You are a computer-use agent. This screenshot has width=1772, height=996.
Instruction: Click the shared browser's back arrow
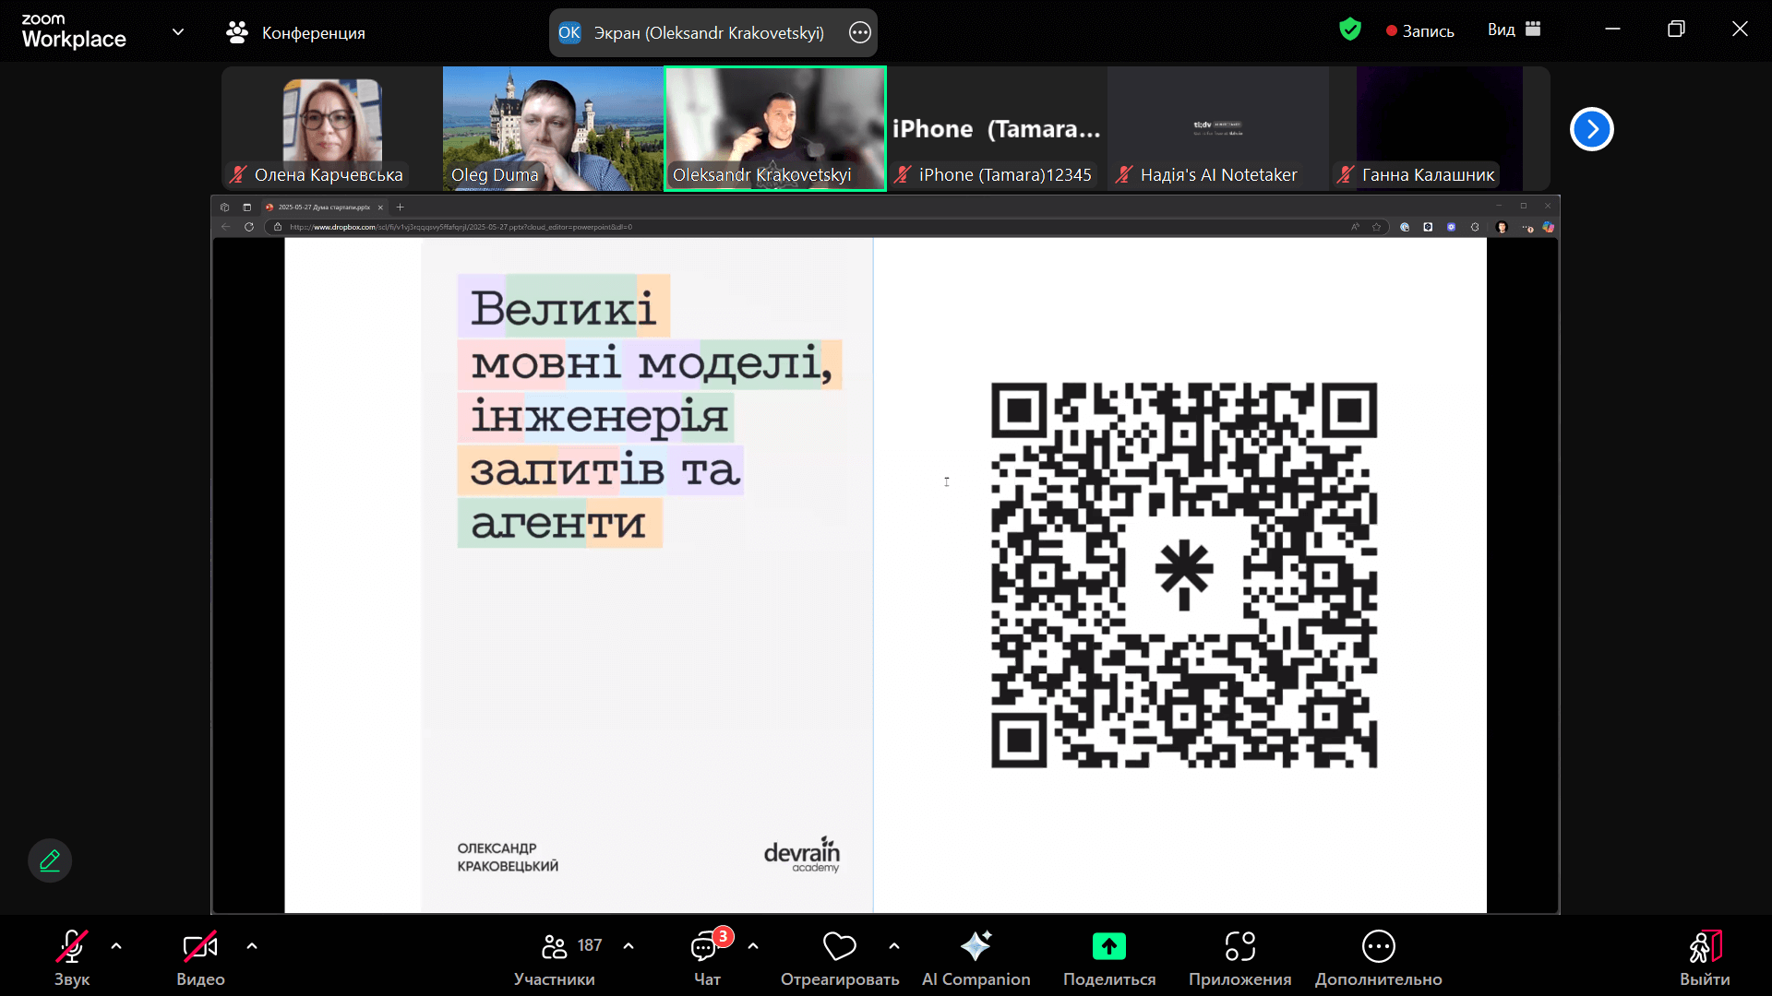coord(225,227)
